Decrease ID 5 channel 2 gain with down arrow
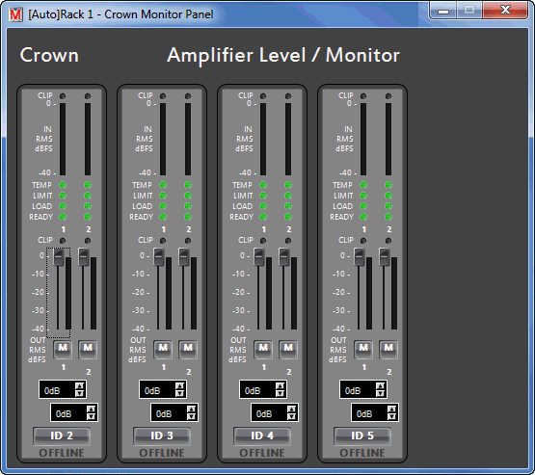 pyautogui.click(x=392, y=416)
